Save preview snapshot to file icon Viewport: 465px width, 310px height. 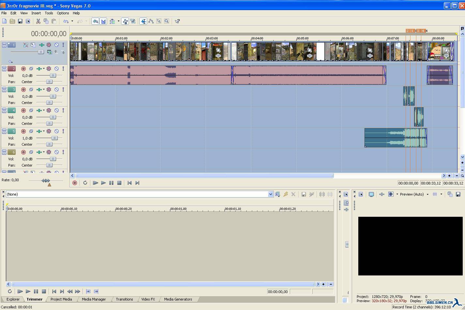(x=458, y=194)
